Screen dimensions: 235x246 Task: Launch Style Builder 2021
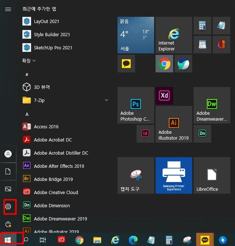[65, 34]
